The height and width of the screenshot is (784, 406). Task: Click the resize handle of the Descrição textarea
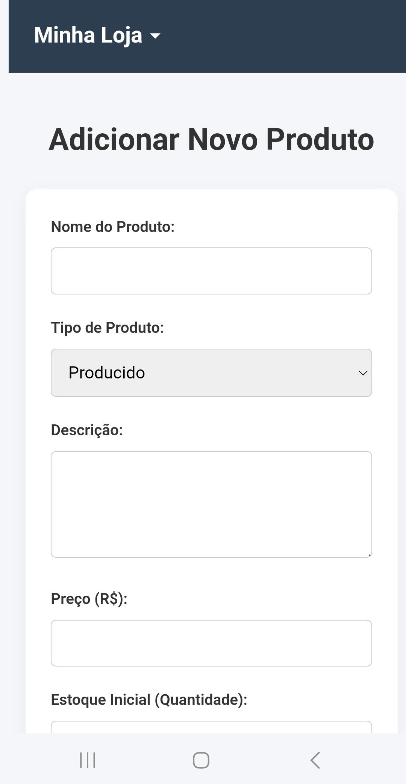coord(370,555)
